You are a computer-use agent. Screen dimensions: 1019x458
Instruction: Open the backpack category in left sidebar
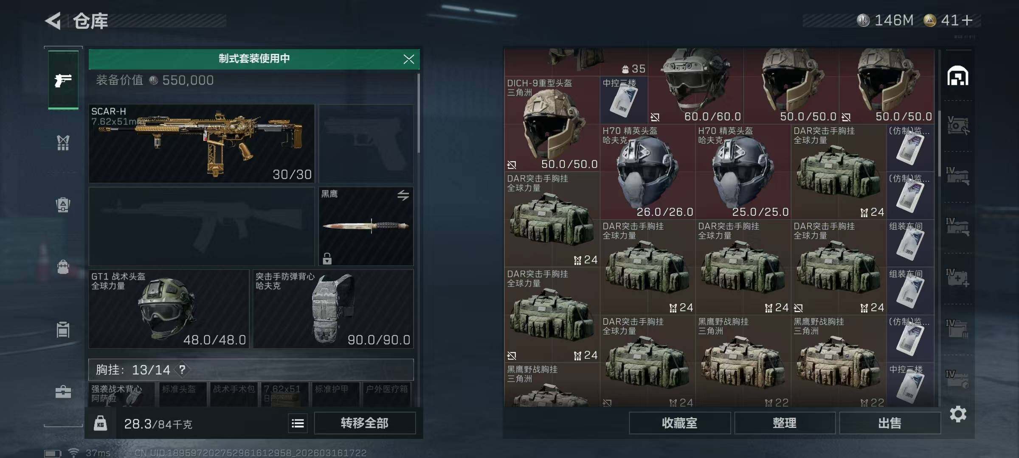coord(63,267)
